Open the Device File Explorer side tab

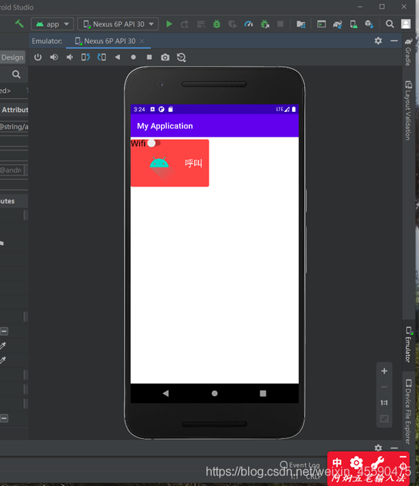408,411
